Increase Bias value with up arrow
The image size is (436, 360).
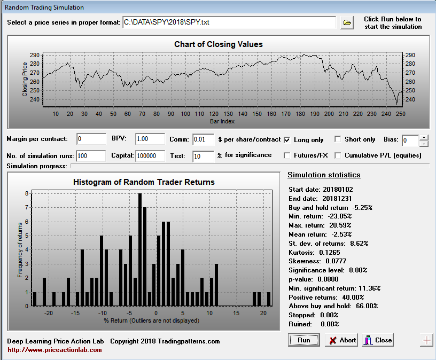[424, 137]
